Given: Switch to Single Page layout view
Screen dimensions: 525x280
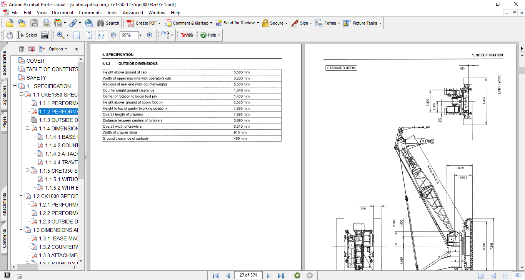Looking at the screenshot, I should coord(481,275).
